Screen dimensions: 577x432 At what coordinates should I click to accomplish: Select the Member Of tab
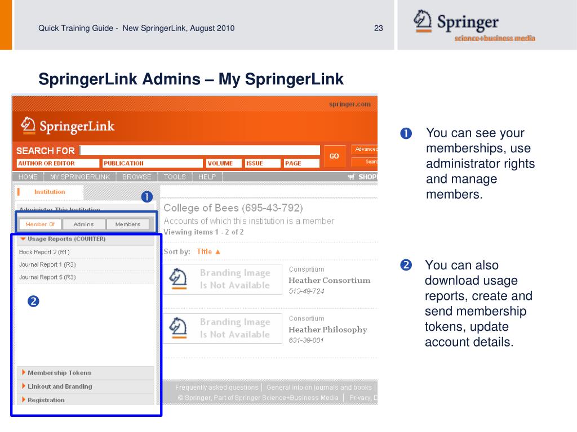(x=40, y=224)
